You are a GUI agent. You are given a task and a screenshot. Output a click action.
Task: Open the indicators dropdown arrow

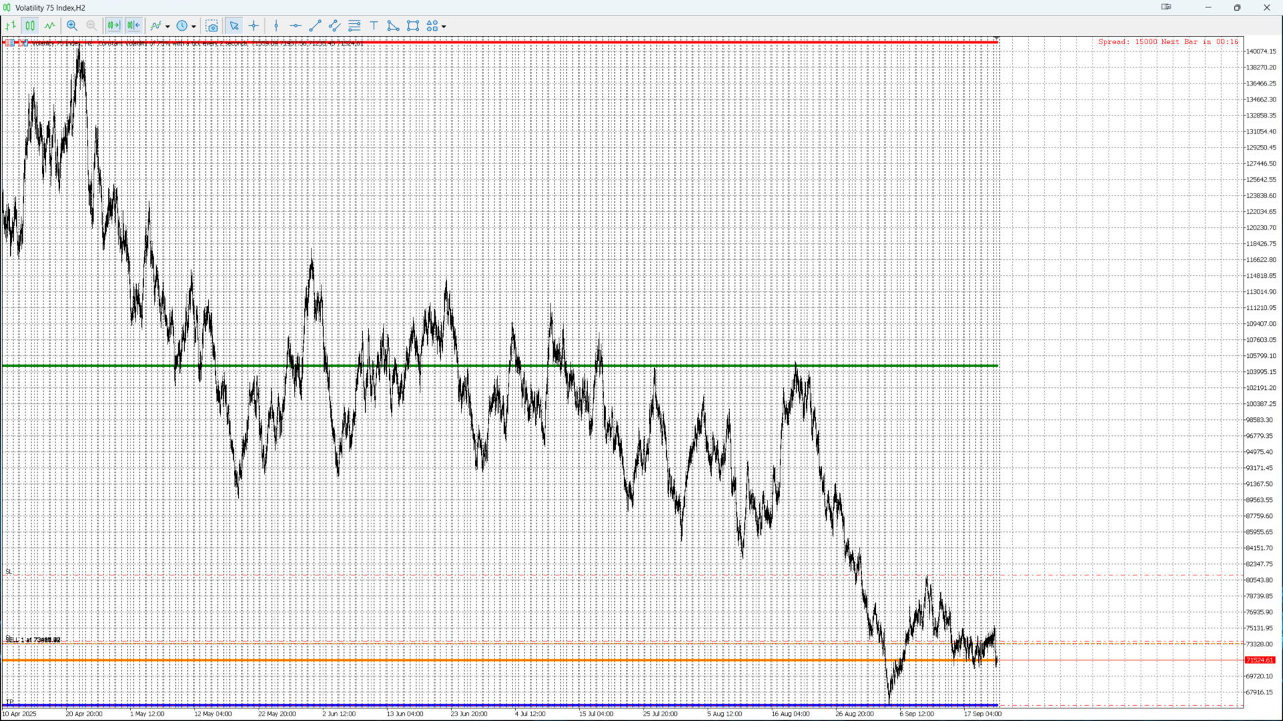pyautogui.click(x=168, y=27)
